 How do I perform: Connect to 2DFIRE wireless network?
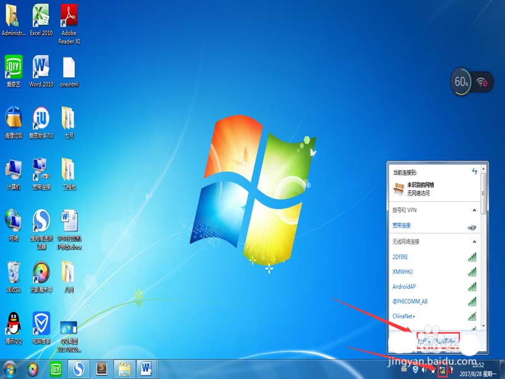[434, 257]
